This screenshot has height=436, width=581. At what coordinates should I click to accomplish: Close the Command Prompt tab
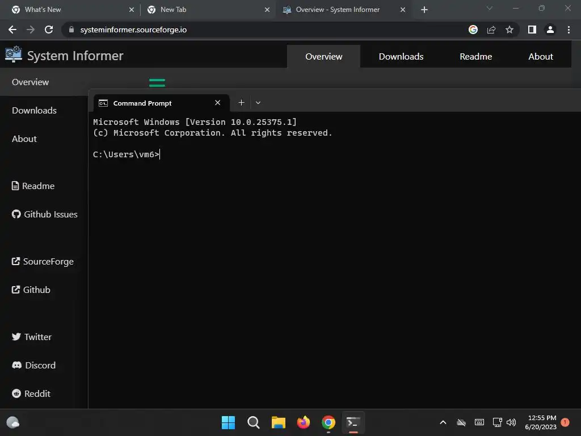point(217,103)
